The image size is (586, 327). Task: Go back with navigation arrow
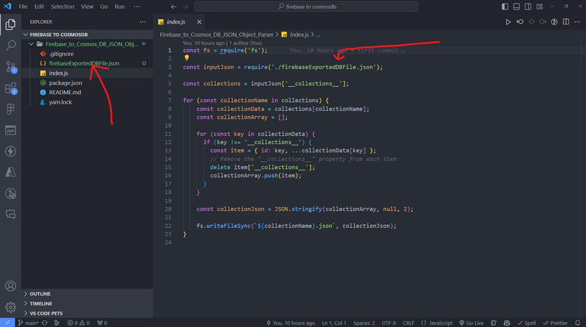click(x=174, y=7)
